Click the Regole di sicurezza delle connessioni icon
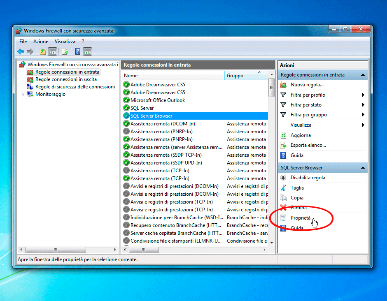Screen dimensions: 387x301 coord(30,87)
